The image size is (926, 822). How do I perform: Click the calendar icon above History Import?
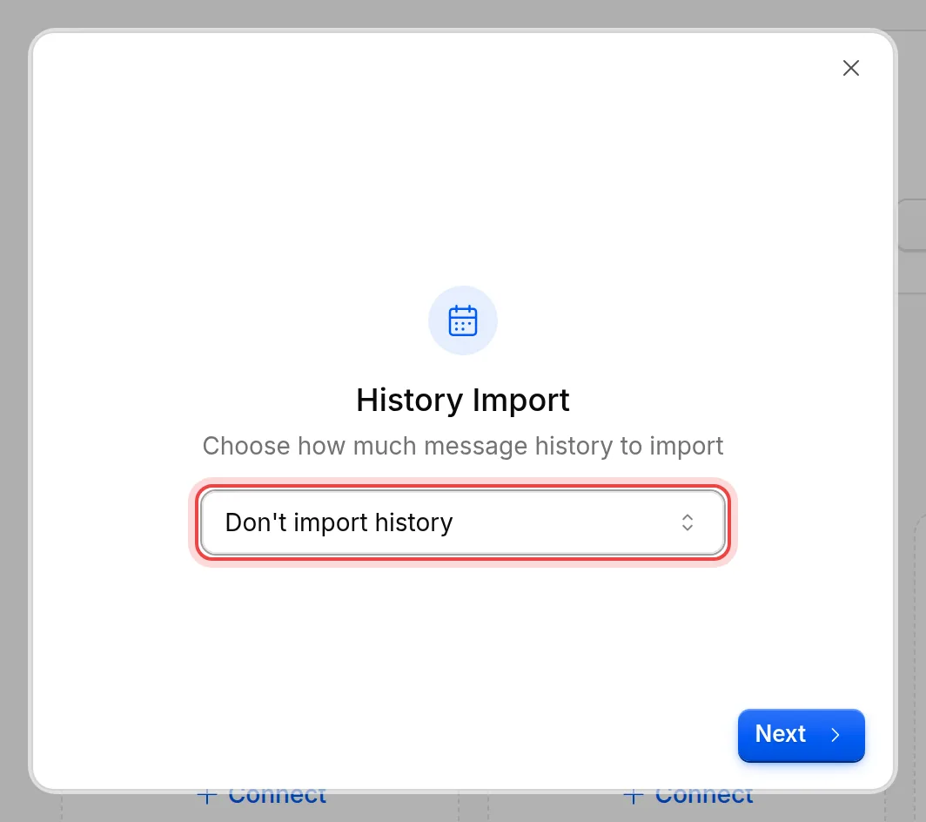click(463, 320)
